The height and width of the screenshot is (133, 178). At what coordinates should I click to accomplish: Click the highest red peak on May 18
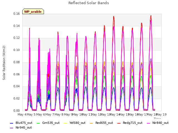(151, 16)
